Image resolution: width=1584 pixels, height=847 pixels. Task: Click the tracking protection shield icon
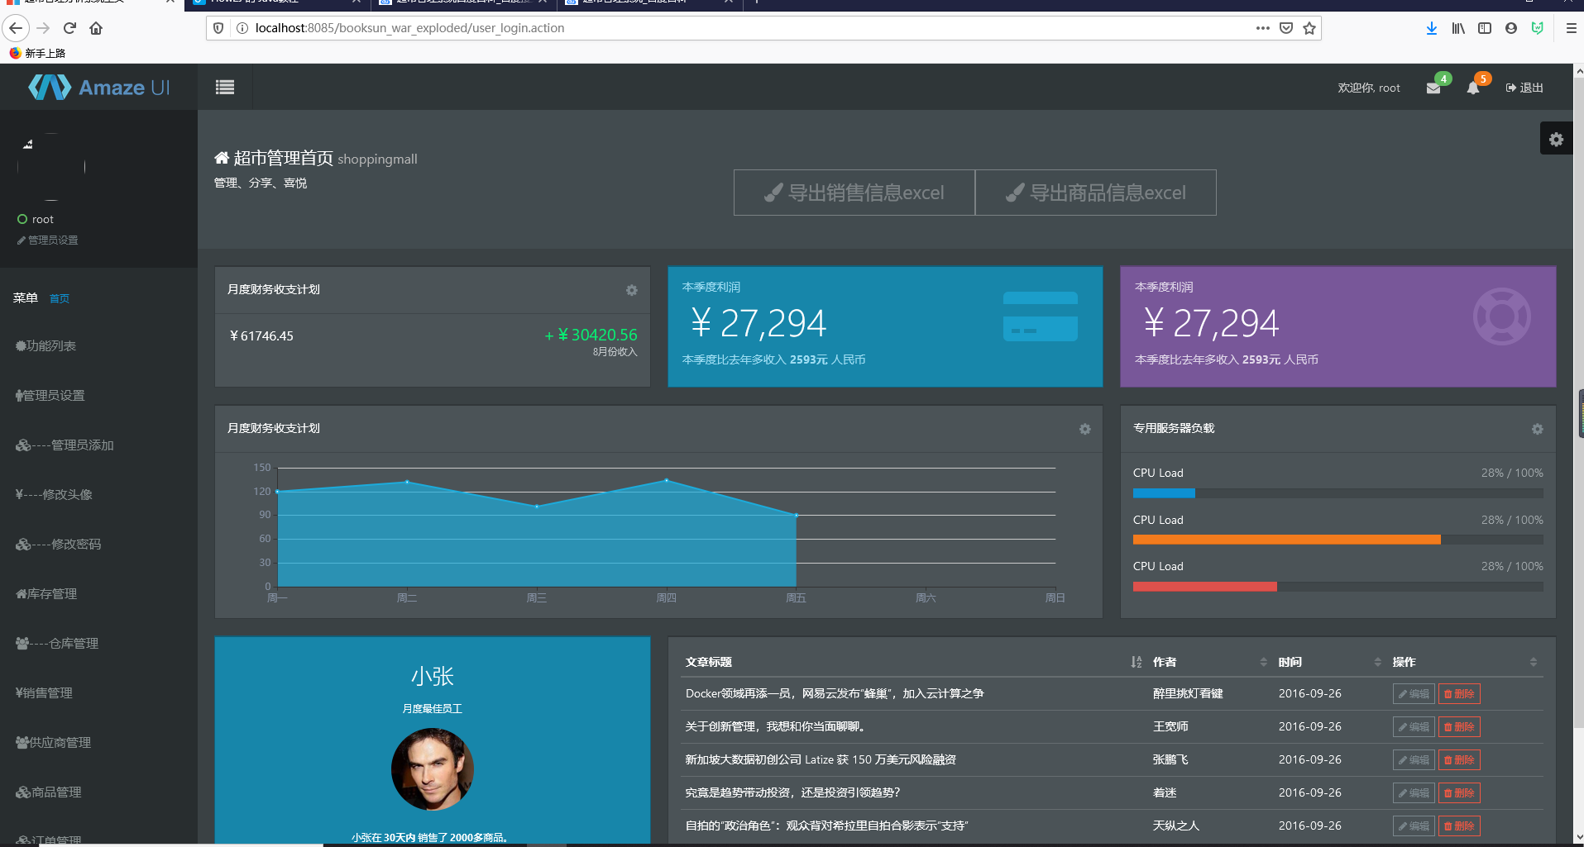pos(218,28)
